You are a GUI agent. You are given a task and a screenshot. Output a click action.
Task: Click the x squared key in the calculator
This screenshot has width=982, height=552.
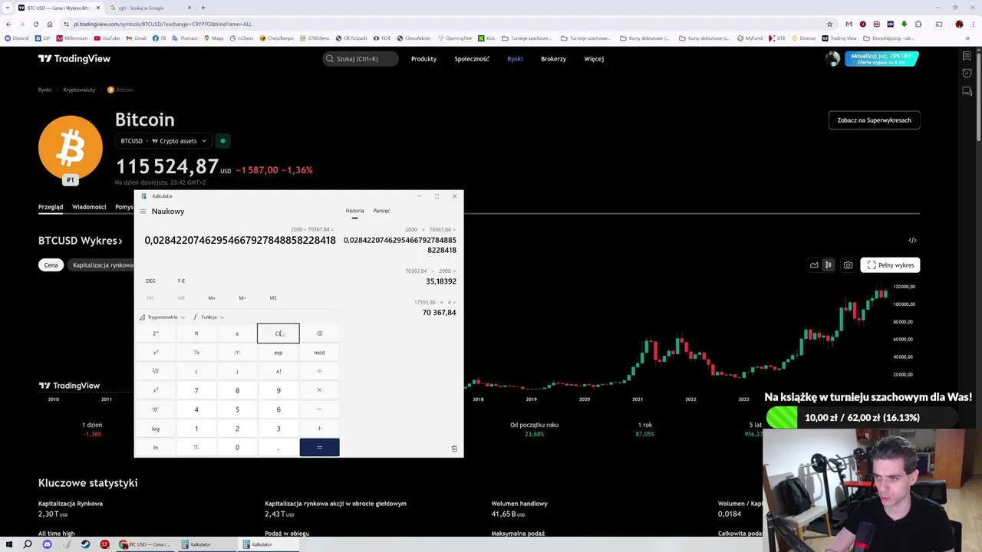pos(156,353)
